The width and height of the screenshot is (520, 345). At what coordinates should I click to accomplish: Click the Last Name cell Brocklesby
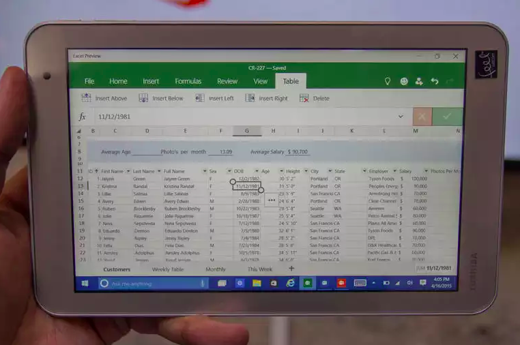145,209
